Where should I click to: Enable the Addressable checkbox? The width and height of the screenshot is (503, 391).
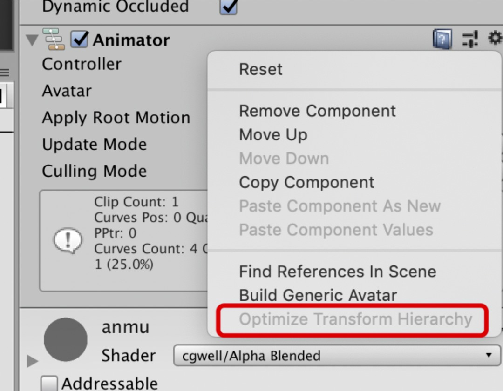pos(49,384)
